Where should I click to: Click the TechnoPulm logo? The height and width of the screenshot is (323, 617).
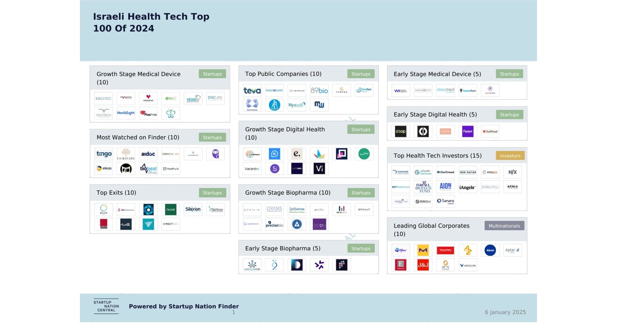(467, 90)
